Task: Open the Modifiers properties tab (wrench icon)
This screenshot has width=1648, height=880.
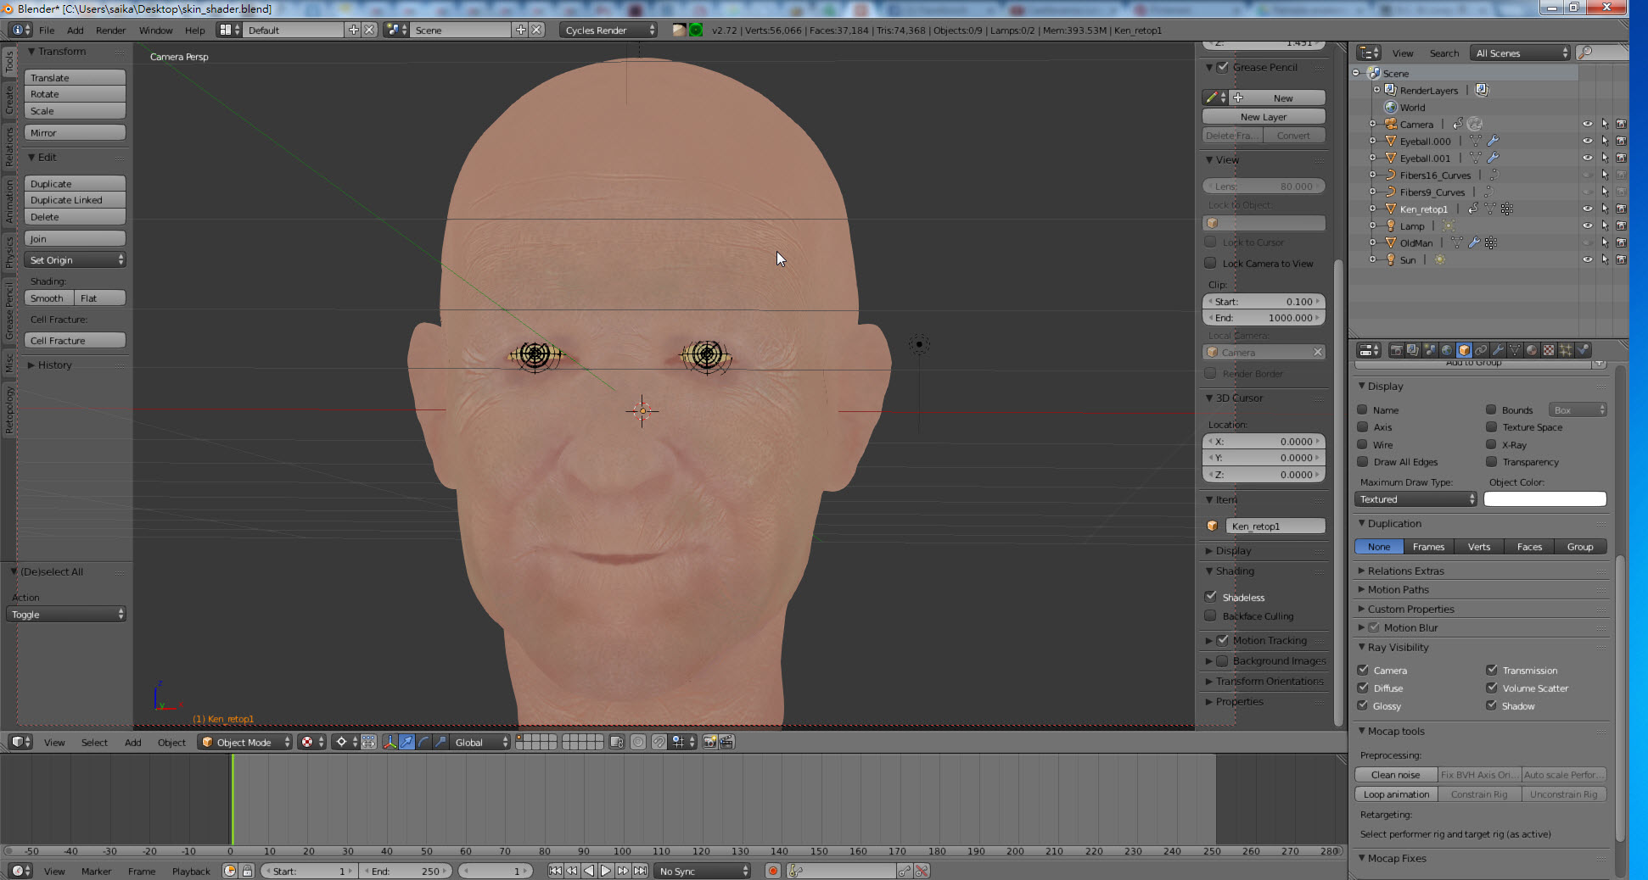Action: [1499, 350]
